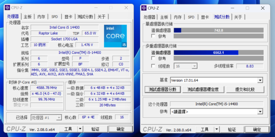
Task: Click 二级 cache value 6 x 1.25 MB + 2 MBytes
Action: [107, 99]
